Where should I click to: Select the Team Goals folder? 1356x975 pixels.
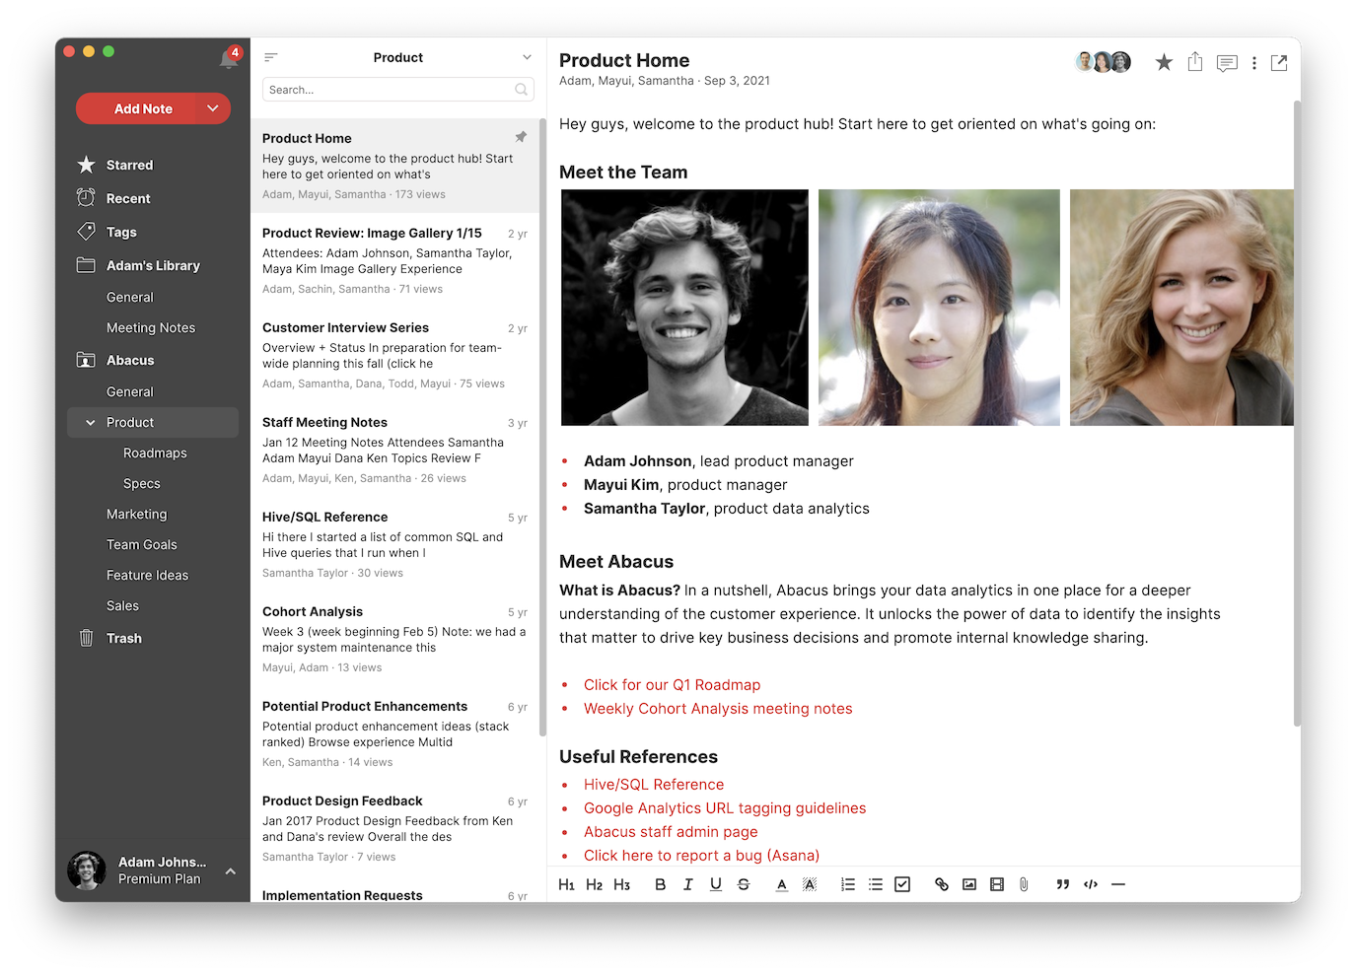(142, 544)
